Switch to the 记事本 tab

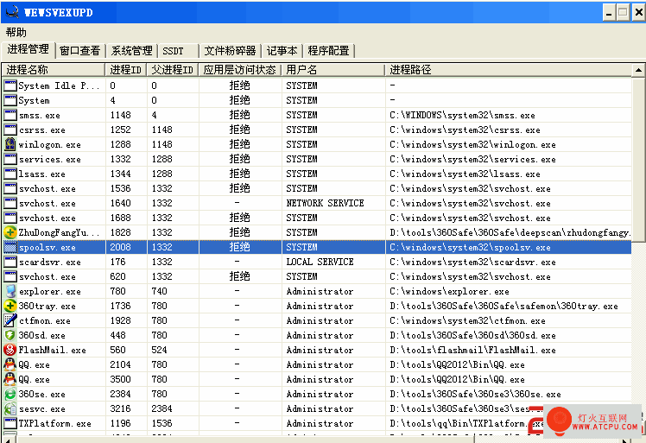[282, 51]
